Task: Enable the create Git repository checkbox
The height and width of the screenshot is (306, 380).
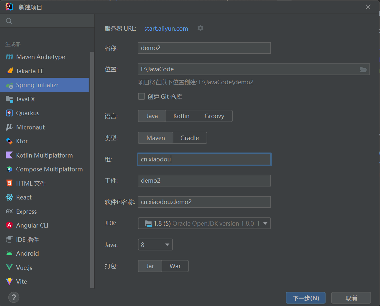Action: (141, 96)
